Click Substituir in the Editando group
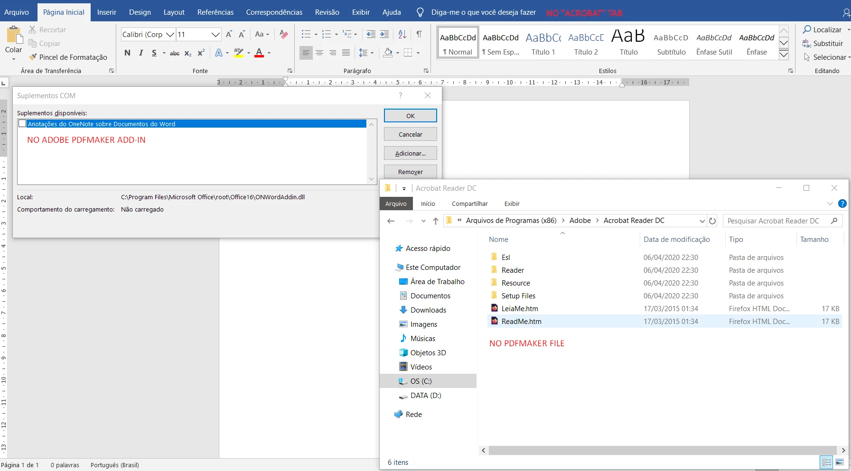This screenshot has width=851, height=471. 823,44
